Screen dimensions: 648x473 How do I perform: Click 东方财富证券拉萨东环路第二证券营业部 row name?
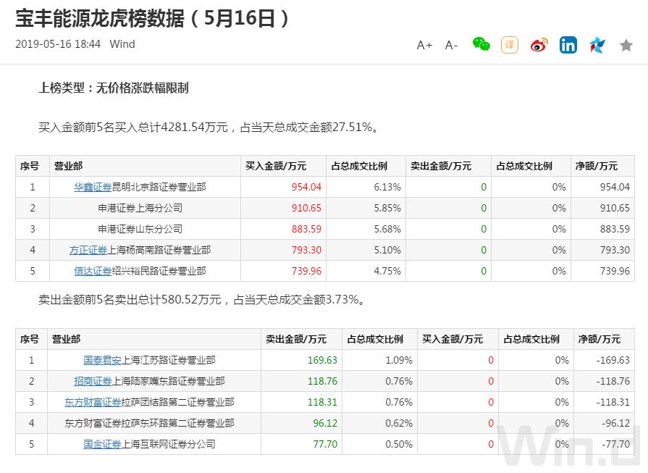click(149, 424)
